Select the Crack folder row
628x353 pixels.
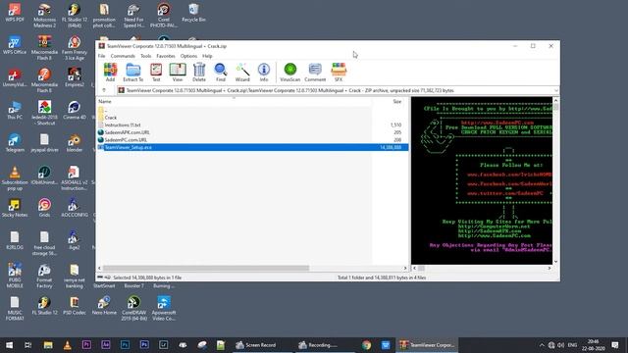tap(252, 118)
